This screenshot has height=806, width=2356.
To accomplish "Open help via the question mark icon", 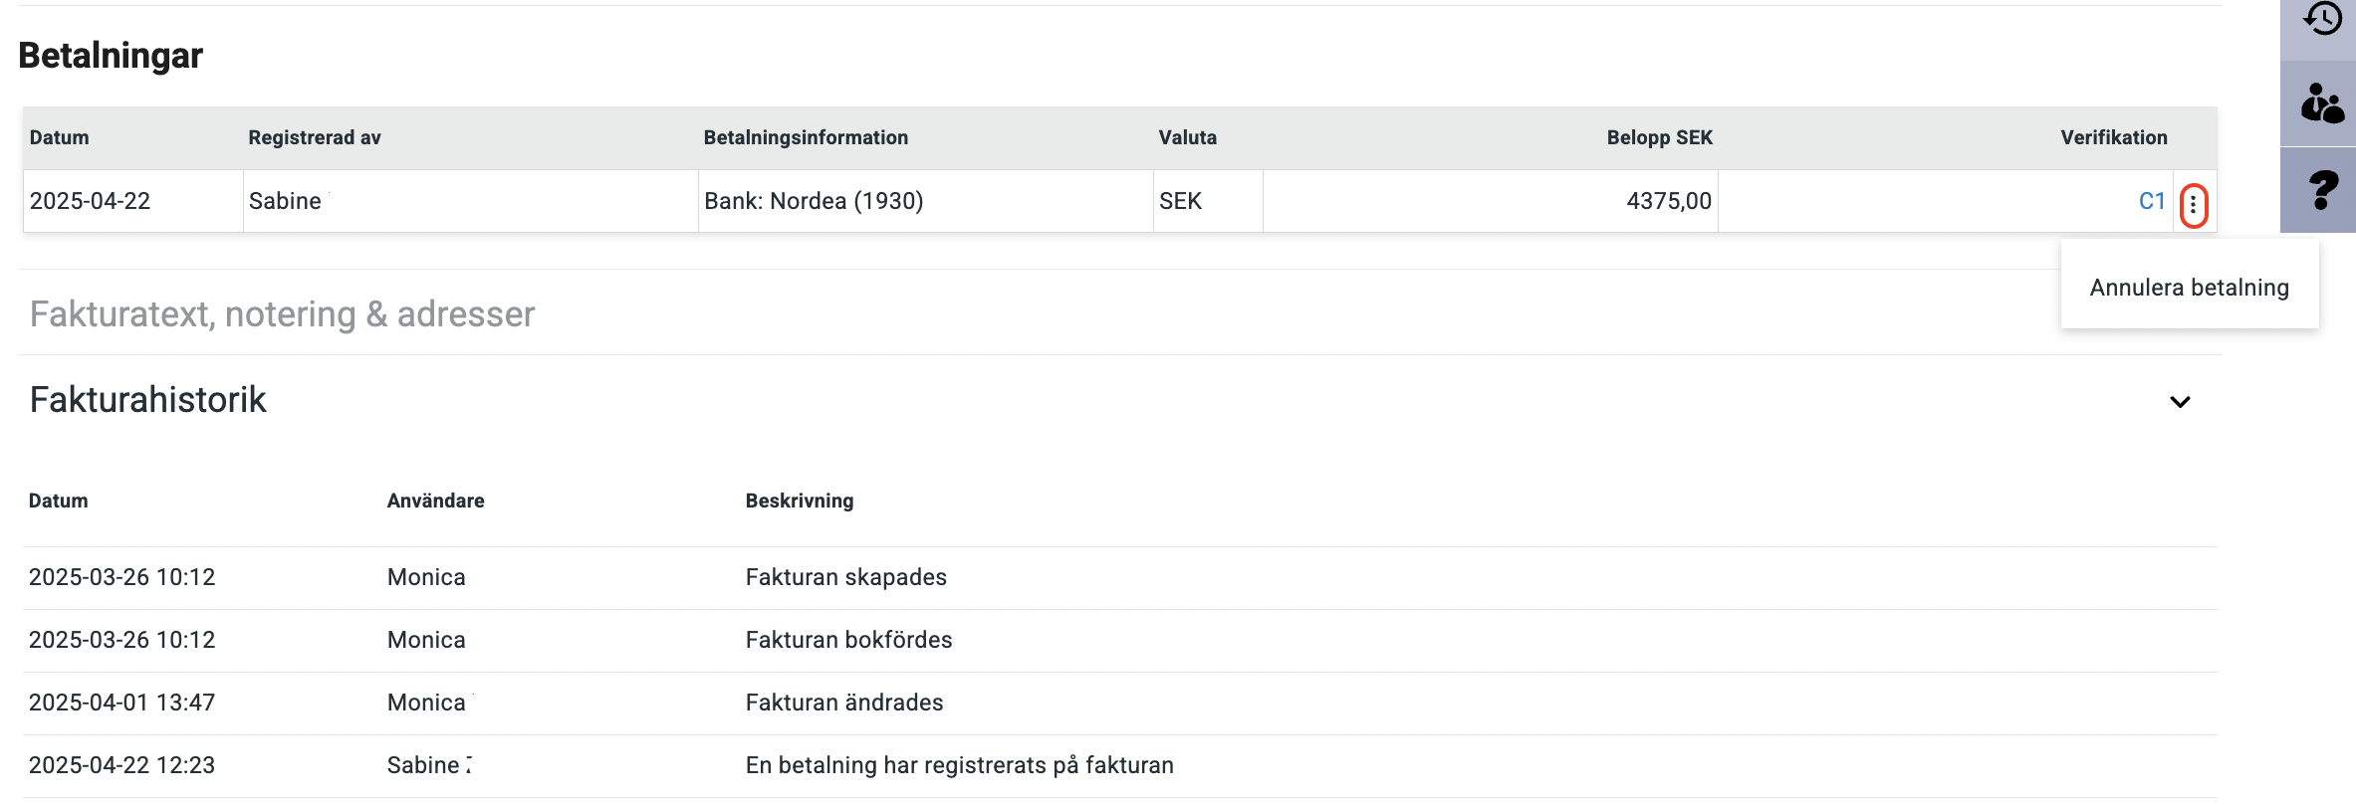I will (x=2320, y=191).
